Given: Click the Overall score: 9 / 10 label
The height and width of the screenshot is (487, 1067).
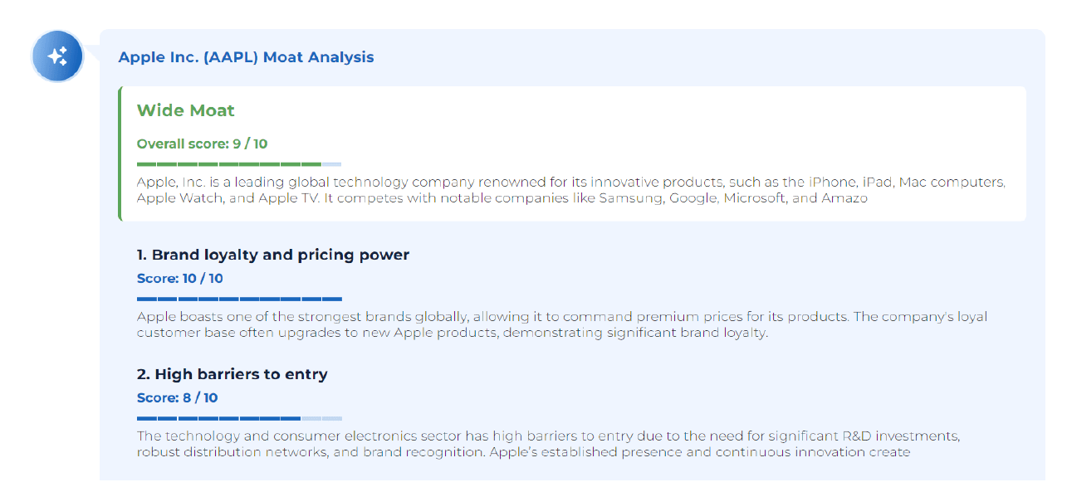Looking at the screenshot, I should click(202, 144).
